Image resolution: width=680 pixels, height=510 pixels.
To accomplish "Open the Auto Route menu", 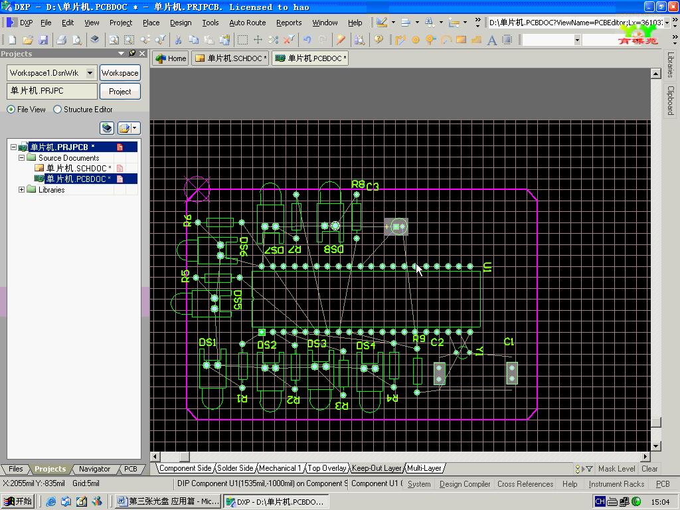I will (x=247, y=23).
